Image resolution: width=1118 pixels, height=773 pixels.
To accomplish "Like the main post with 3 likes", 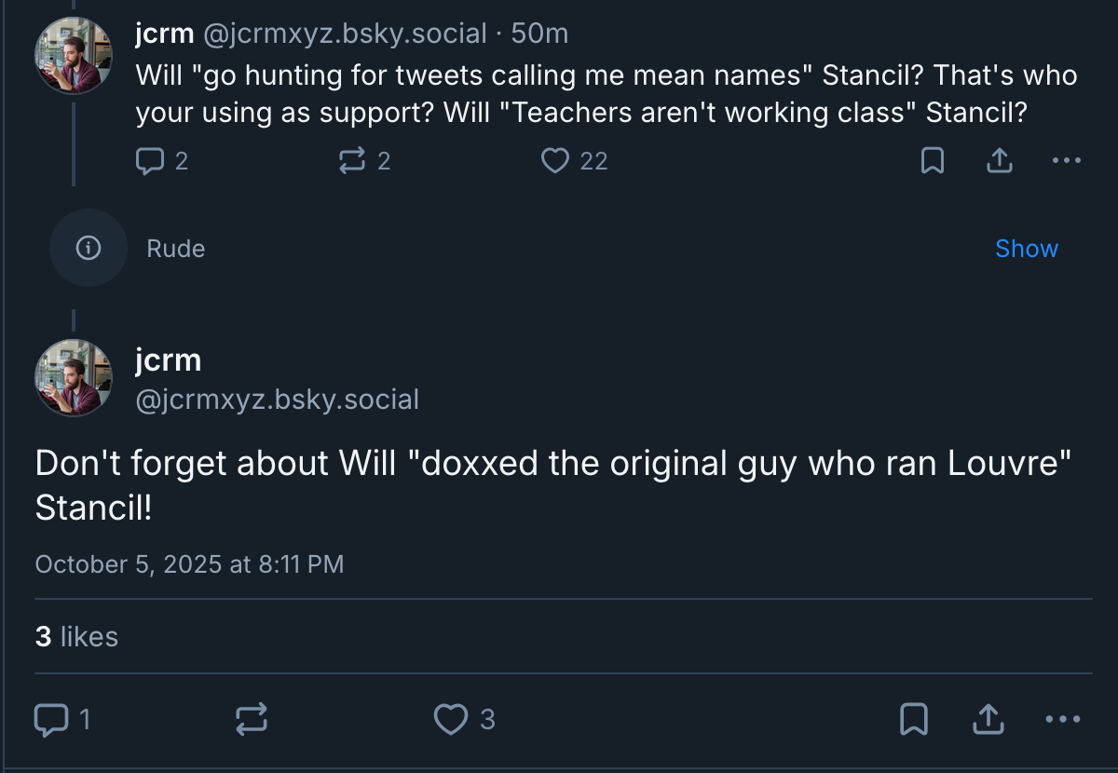I will [x=452, y=719].
